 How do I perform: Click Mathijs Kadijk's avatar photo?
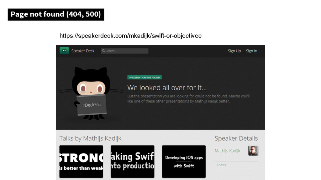click(253, 151)
